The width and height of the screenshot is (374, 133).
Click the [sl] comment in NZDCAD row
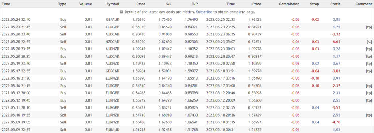click(x=369, y=42)
